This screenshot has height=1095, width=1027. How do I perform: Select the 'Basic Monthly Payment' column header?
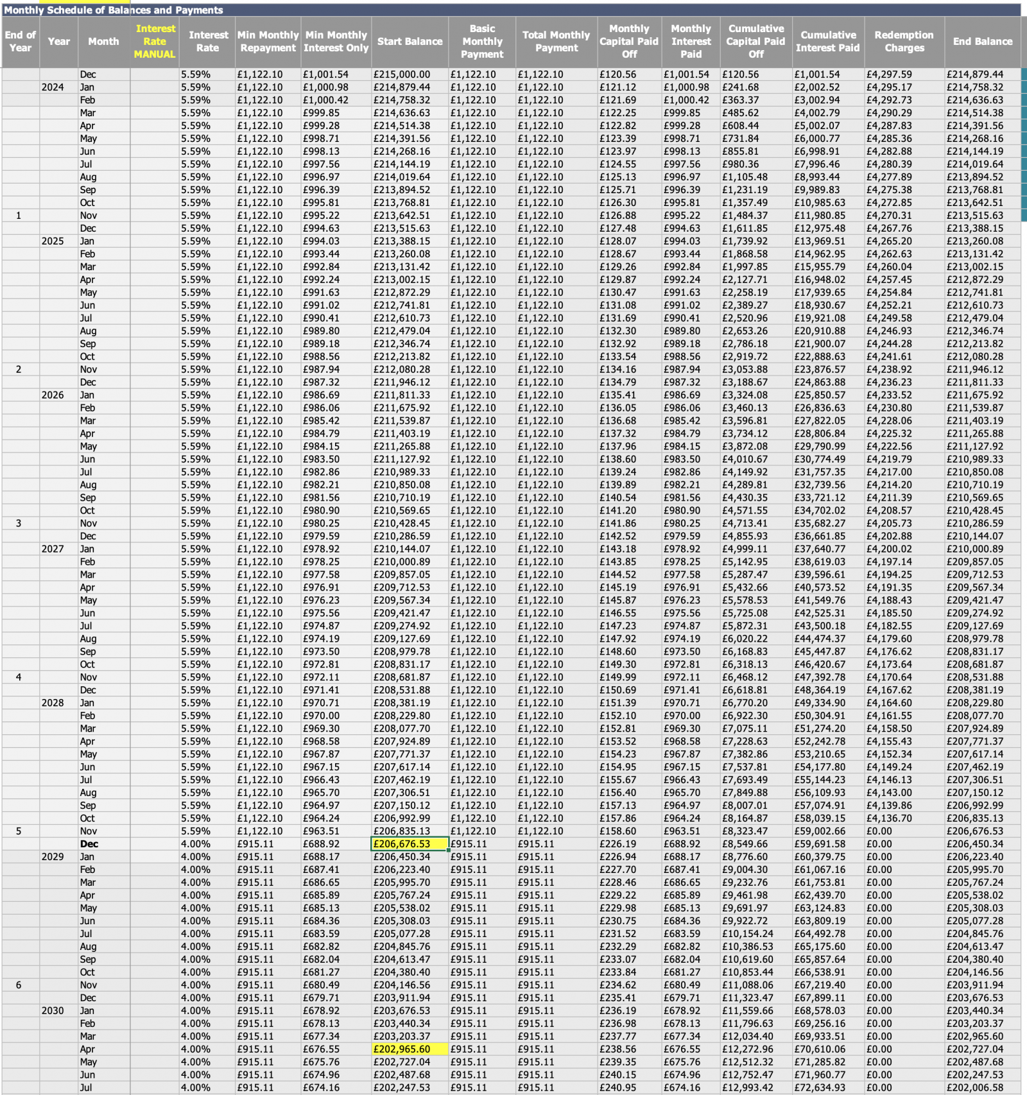click(482, 42)
